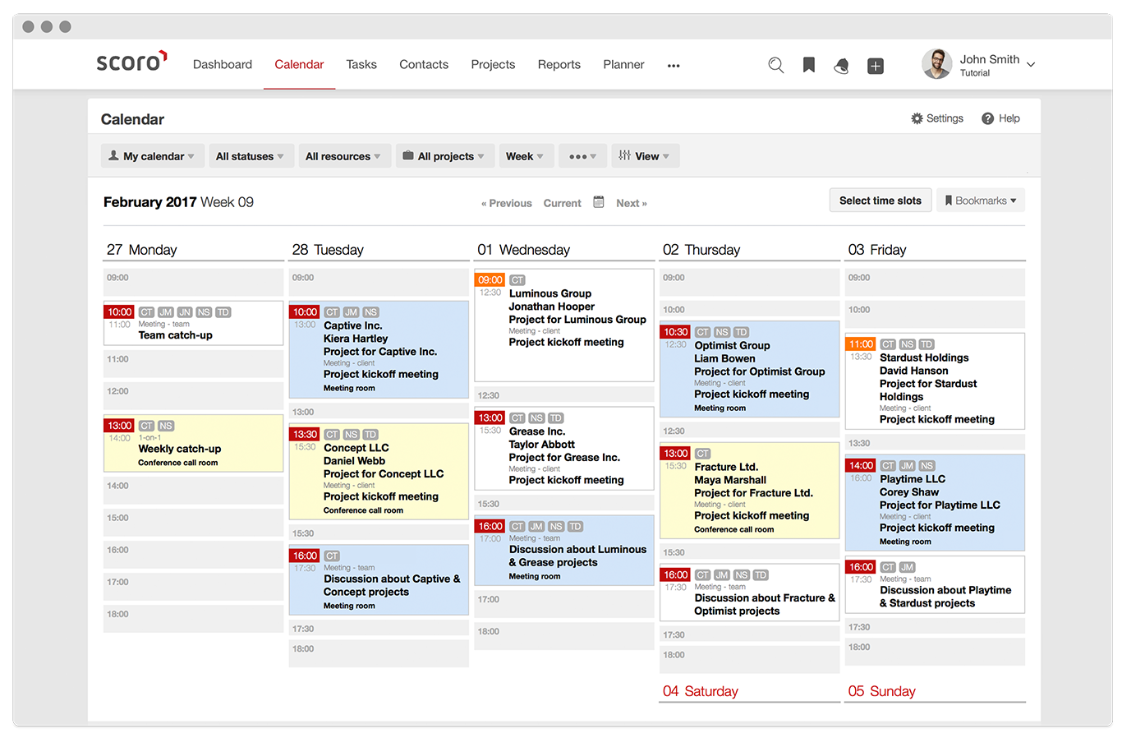Select Monday's empty 15:00 time slot
This screenshot has height=738, width=1122.
[194, 524]
